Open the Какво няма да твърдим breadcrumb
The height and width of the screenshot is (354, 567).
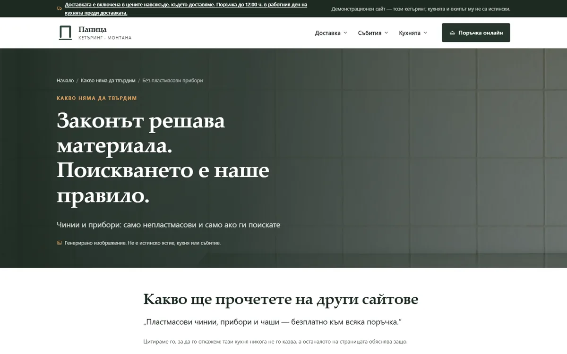click(108, 81)
